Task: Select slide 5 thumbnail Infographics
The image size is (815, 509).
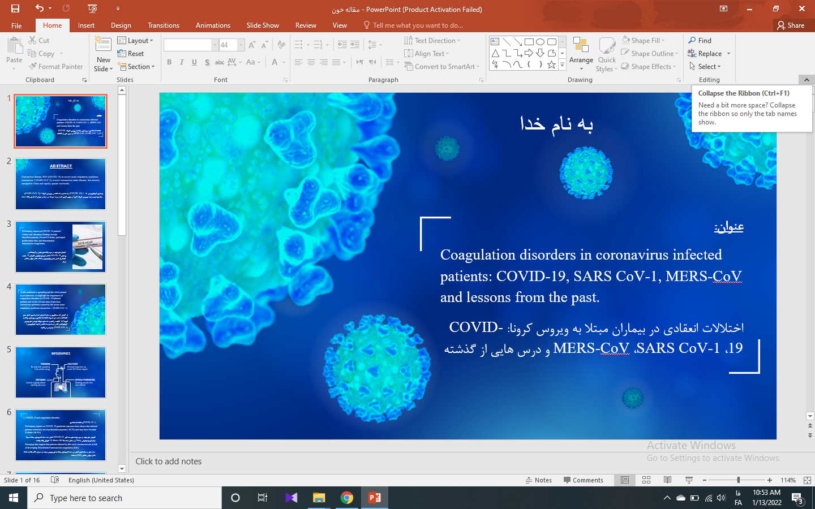Action: click(x=61, y=372)
